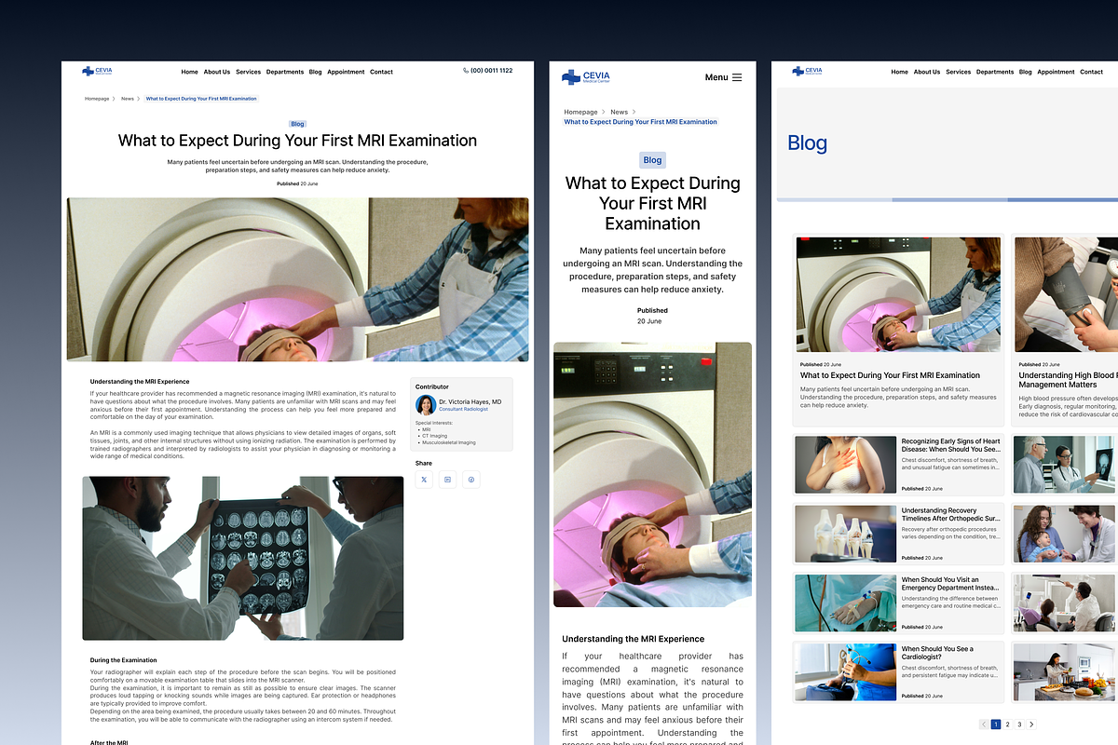This screenshot has height=745, width=1118.
Task: Open Services in the article page navigation
Action: (248, 72)
